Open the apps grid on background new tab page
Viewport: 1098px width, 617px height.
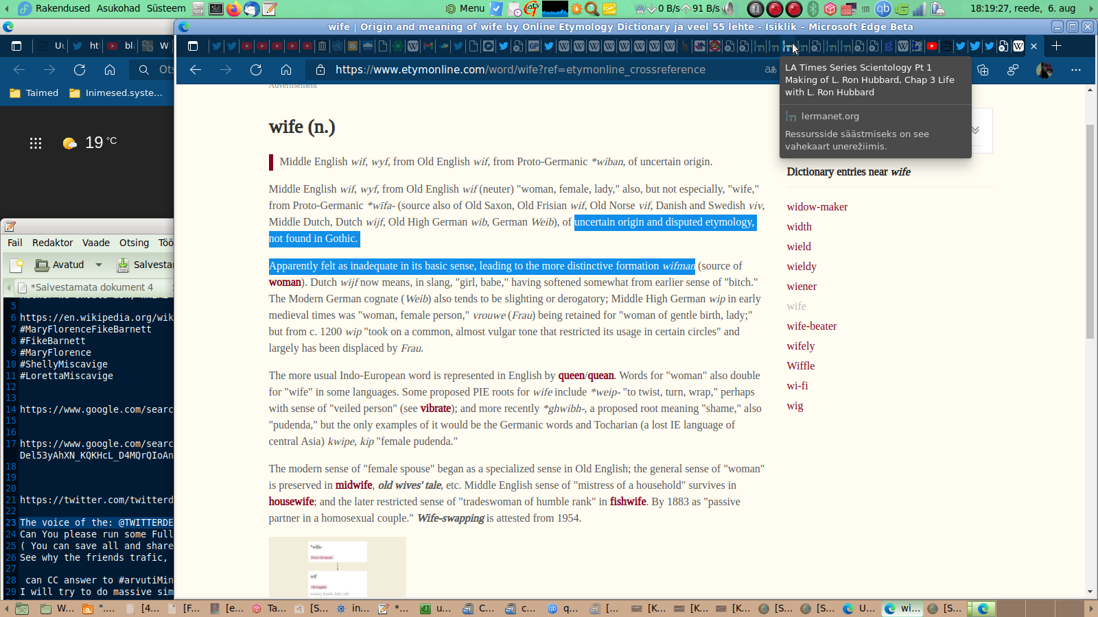(x=36, y=143)
